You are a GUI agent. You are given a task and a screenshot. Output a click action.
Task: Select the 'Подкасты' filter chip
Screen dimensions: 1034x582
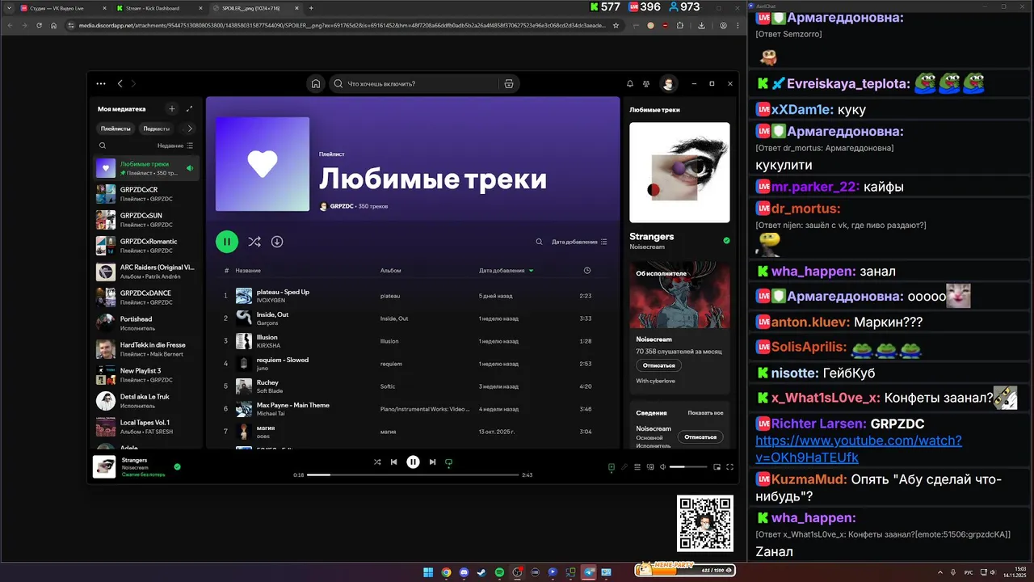pyautogui.click(x=157, y=129)
